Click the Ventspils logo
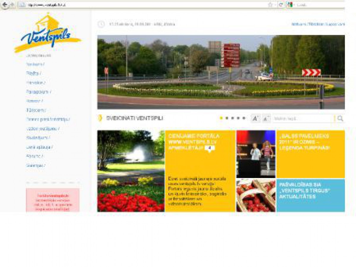Image resolution: width=356 pixels, height=267 pixels. tap(47, 33)
